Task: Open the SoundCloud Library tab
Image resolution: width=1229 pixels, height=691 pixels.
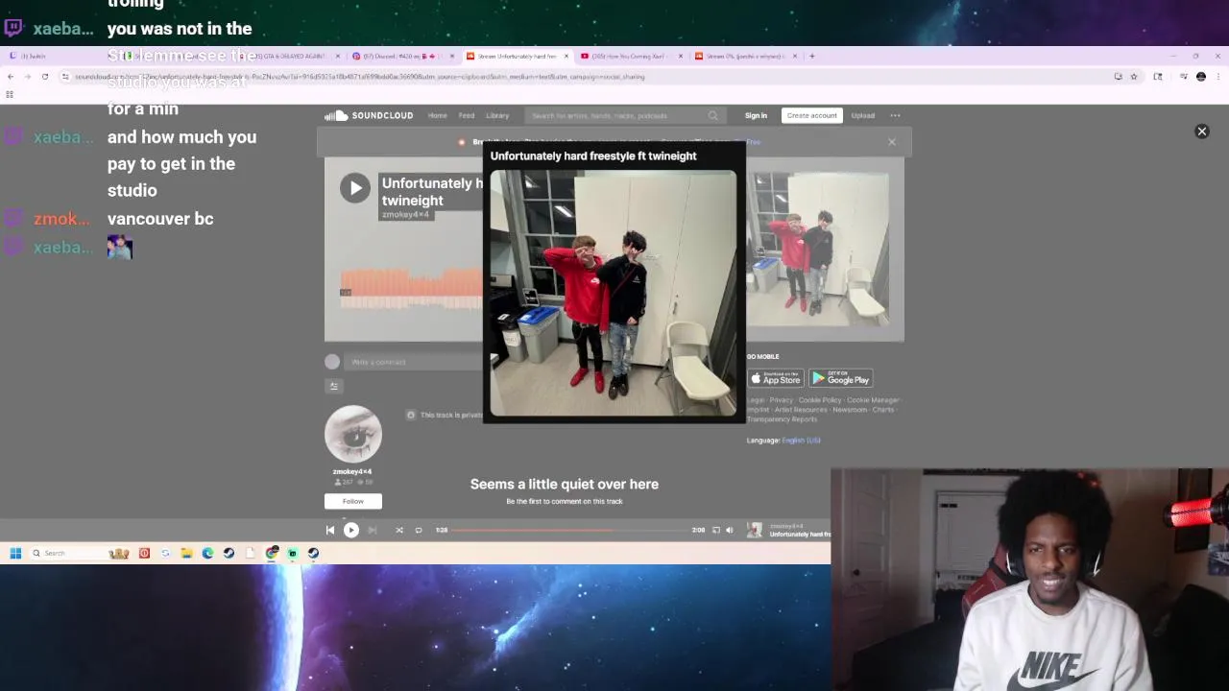Action: coord(497,115)
